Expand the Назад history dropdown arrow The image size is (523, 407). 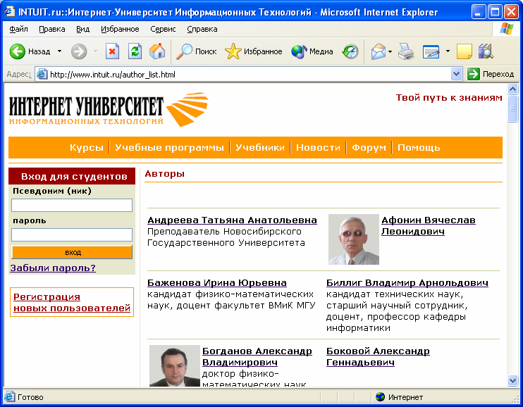[x=59, y=51]
